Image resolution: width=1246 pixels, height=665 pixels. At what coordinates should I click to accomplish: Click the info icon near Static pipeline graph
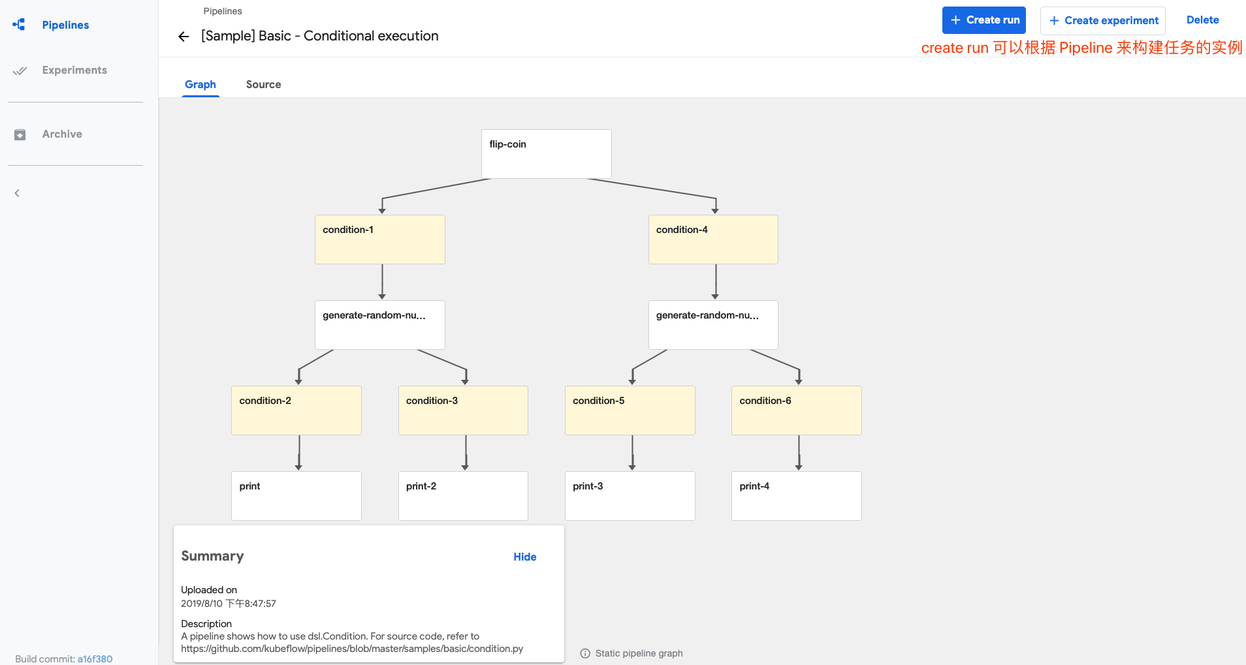pos(585,653)
